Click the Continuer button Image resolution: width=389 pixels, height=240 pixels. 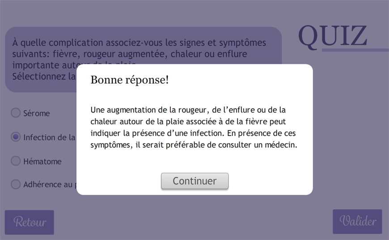tap(194, 181)
